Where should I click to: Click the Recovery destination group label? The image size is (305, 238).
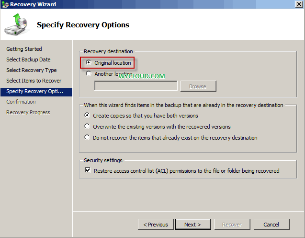tap(108, 51)
